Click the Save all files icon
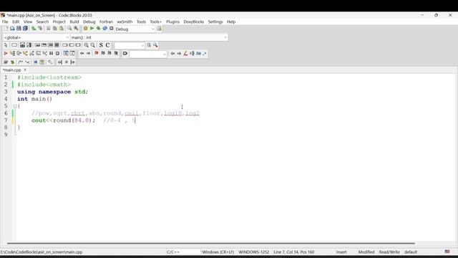Viewport: 458px width, 258px height. (26, 29)
